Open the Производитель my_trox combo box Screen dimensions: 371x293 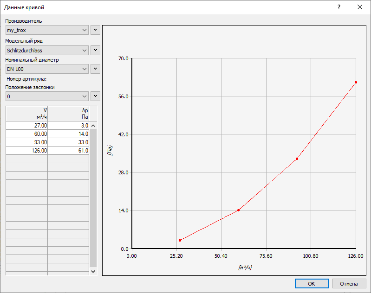coord(47,30)
